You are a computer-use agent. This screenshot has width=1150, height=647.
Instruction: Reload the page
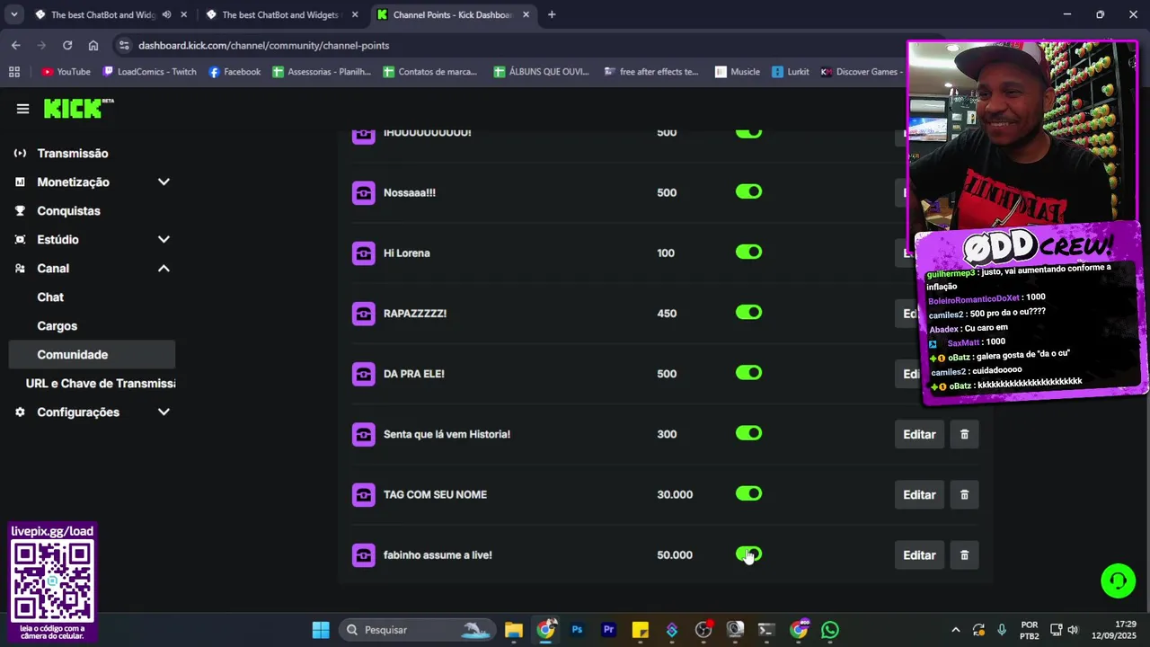coord(67,45)
